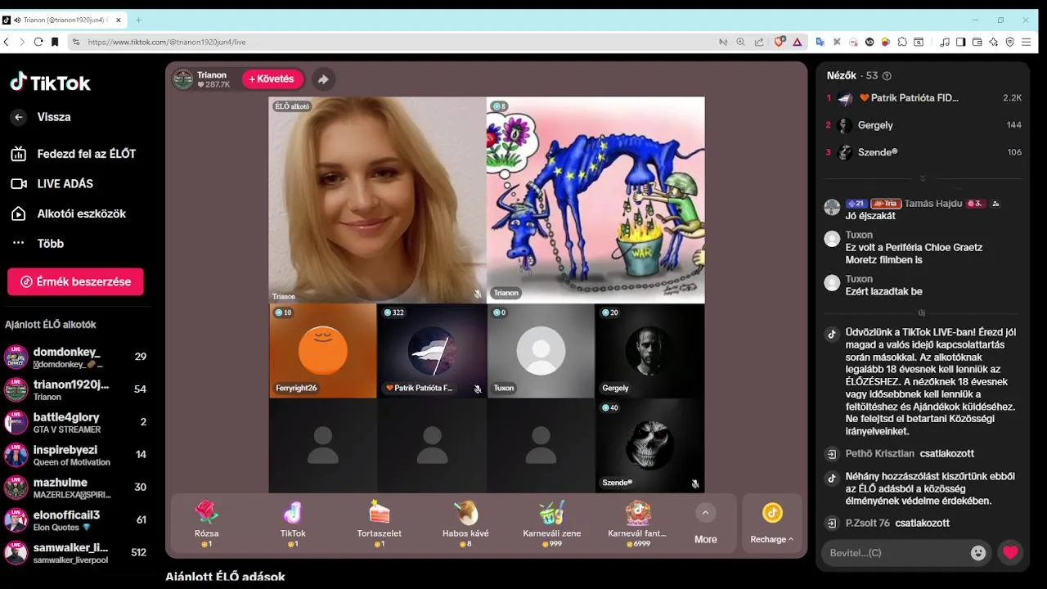Click the browser address bar
This screenshot has height=589, width=1047.
[x=393, y=42]
